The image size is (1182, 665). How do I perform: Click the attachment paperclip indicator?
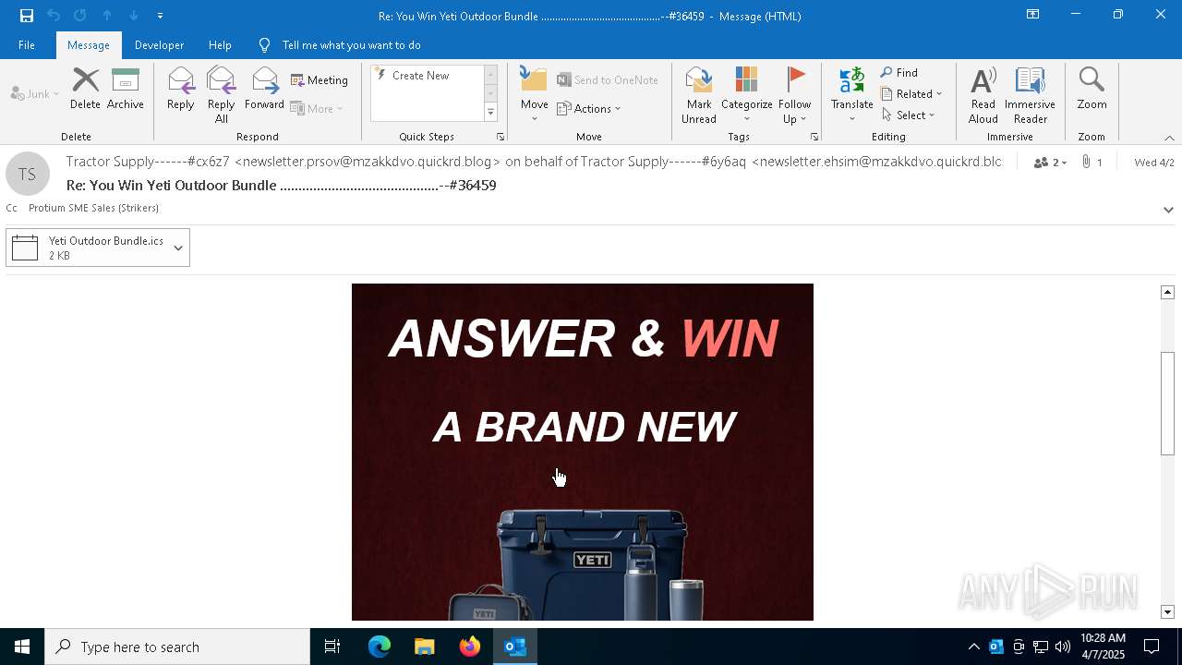click(x=1092, y=163)
